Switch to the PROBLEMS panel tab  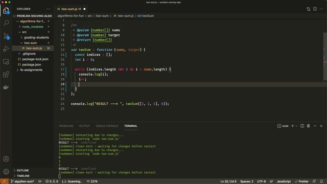point(66,126)
